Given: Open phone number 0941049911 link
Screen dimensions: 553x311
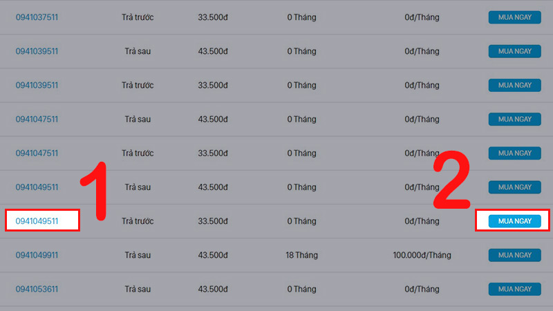Looking at the screenshot, I should pos(37,255).
